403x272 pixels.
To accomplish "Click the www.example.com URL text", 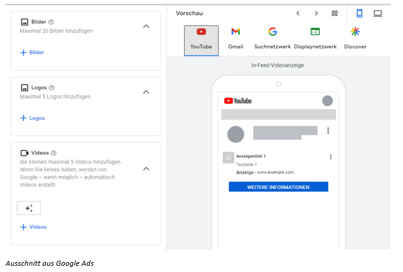I will click(x=275, y=172).
